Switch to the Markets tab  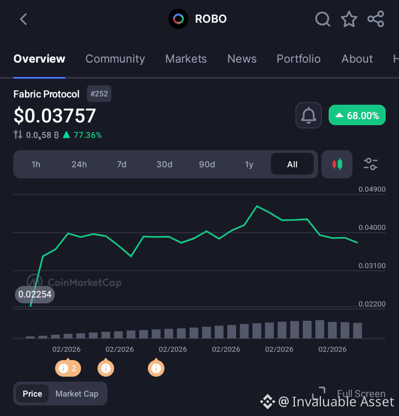(x=186, y=59)
